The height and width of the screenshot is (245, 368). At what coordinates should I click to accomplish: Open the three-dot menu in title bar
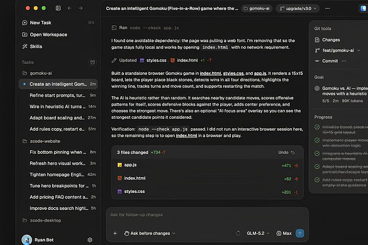tap(327, 8)
